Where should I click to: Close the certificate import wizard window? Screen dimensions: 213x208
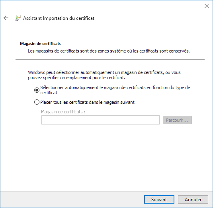click(x=207, y=6)
